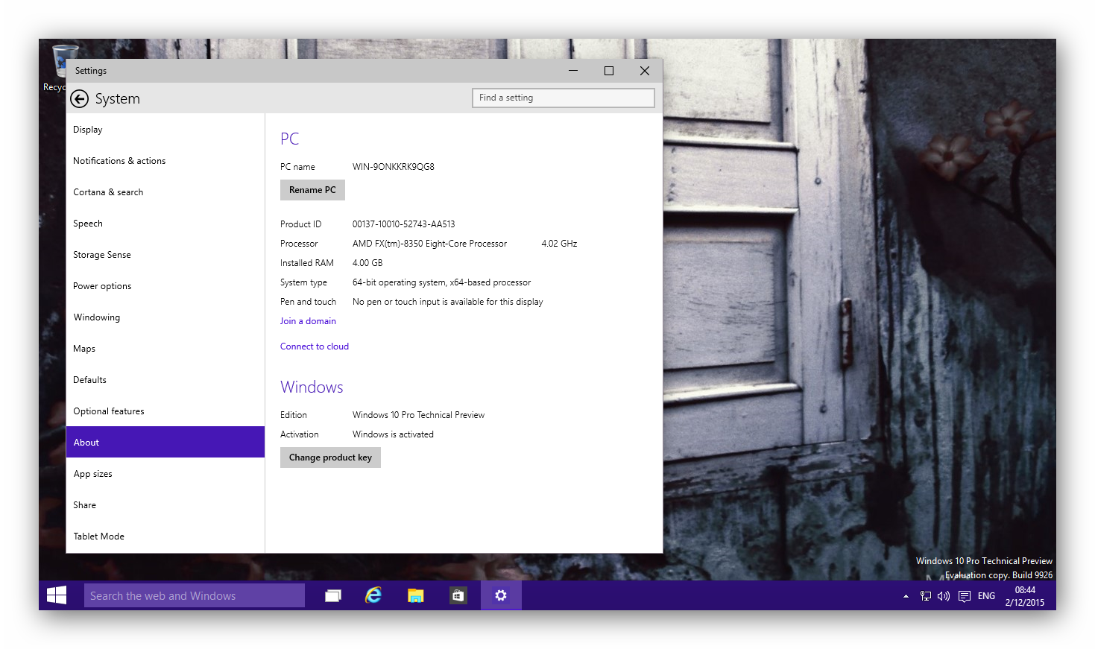Click the Windows section heading
Screen dimensions: 1095x649
312,387
